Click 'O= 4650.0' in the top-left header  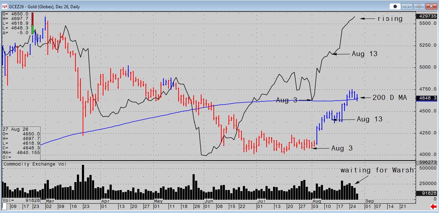[15, 14]
